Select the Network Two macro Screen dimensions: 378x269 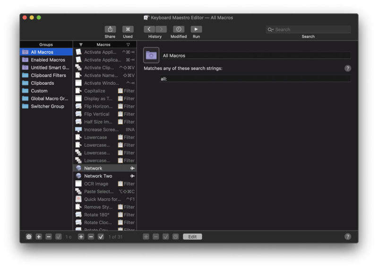point(105,176)
